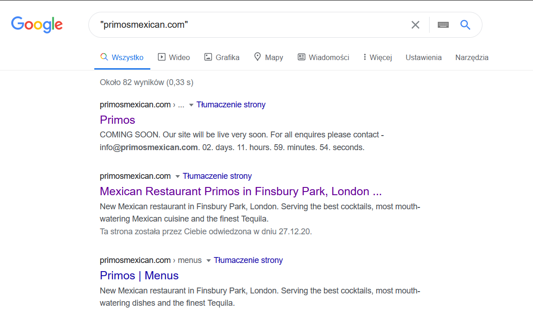Switch to the Grafika tab

pyautogui.click(x=222, y=57)
